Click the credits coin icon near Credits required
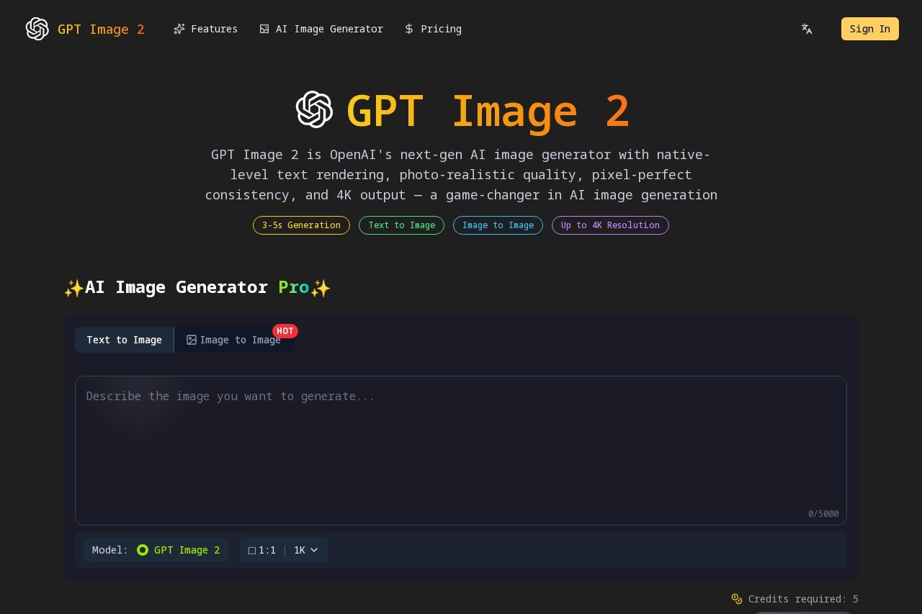 737,599
